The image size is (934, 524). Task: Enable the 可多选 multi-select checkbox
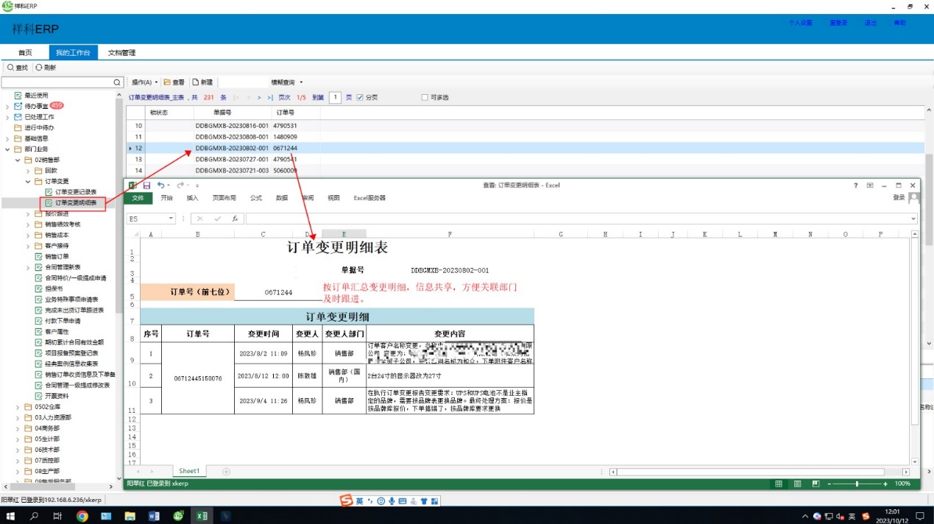coord(424,97)
